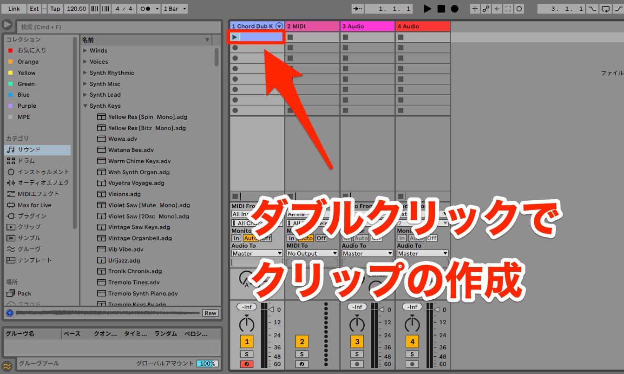Click the Link button
This screenshot has width=624, height=374.
tap(14, 9)
